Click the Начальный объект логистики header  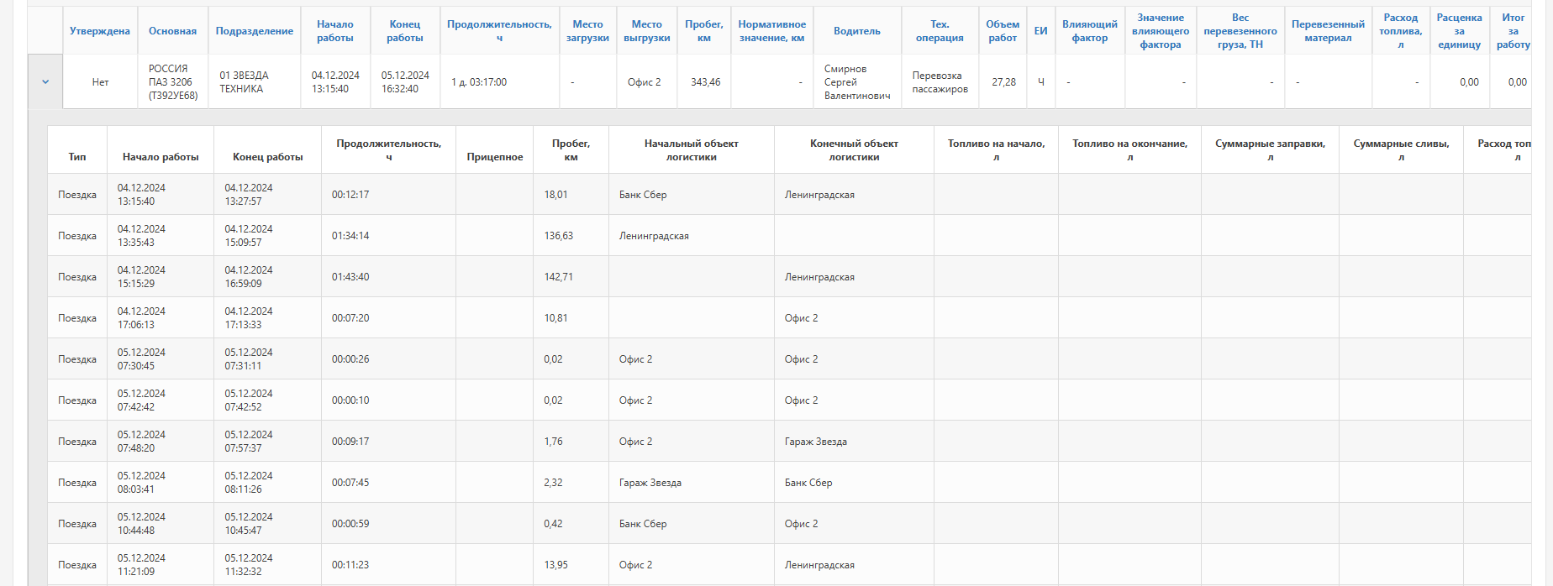point(691,150)
